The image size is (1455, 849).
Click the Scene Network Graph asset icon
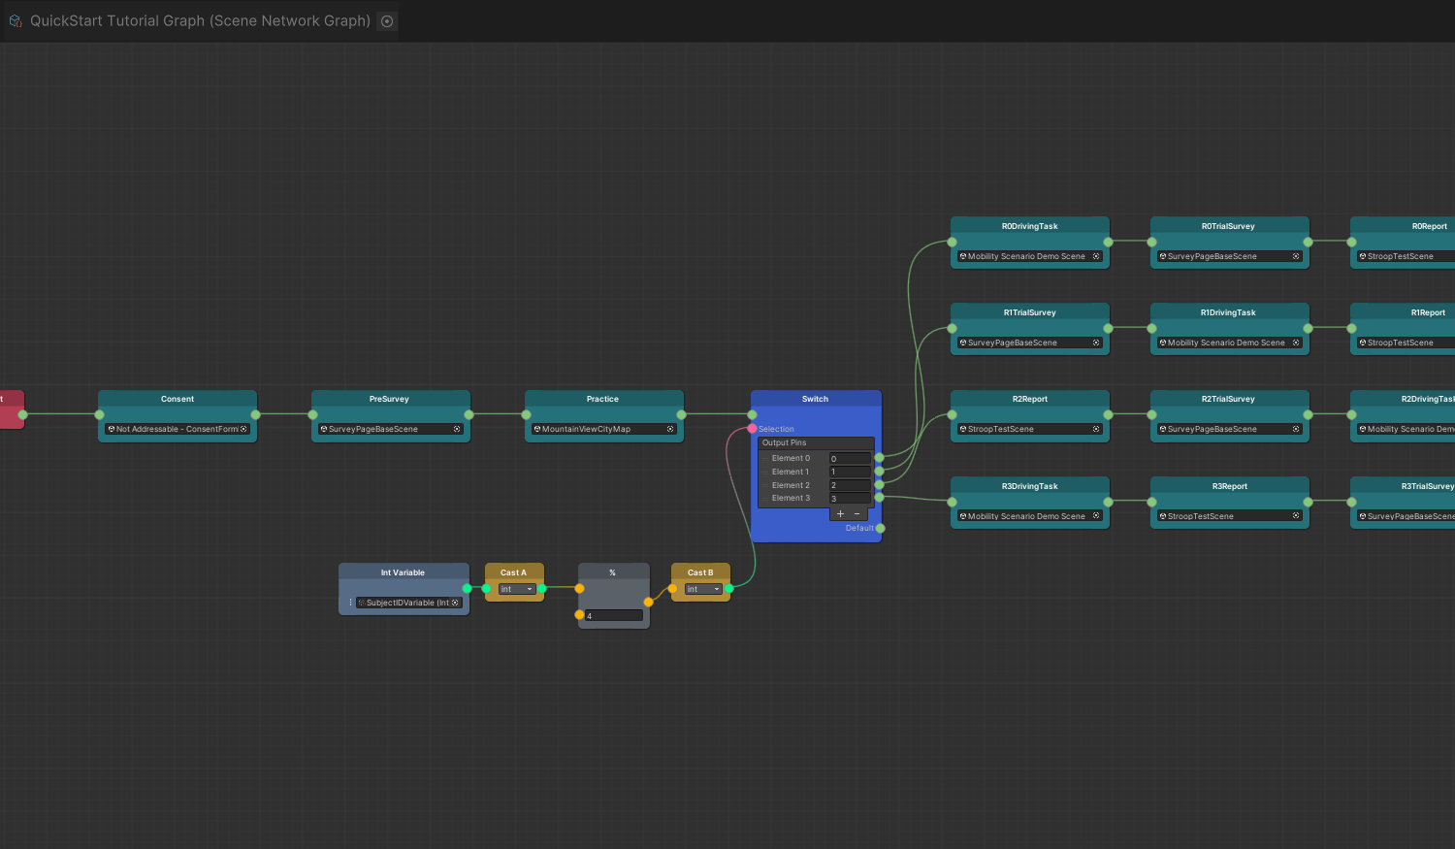[16, 21]
